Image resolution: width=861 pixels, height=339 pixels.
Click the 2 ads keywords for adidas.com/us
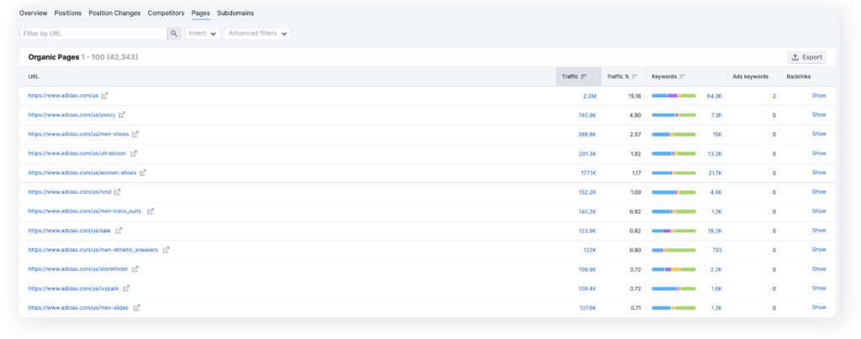774,96
